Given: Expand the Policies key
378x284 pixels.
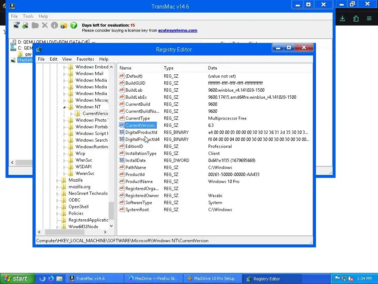Looking at the screenshot, I should click(x=57, y=213).
